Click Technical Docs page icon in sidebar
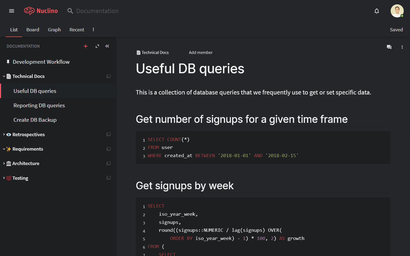Screen dimensions: 410x256 [x=9, y=76]
